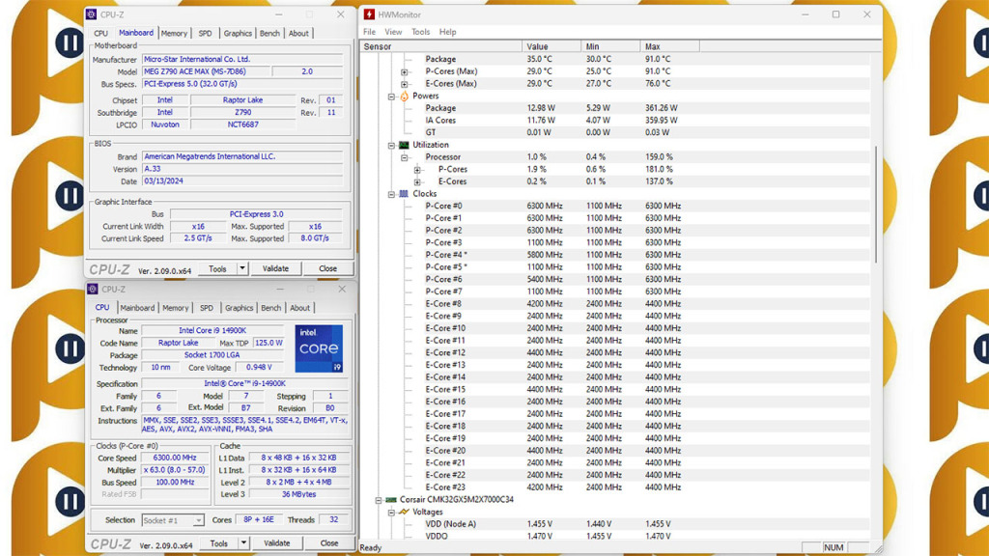Switch to the Memory tab on Mainboard window
Screen dimensions: 989x556
(x=174, y=32)
